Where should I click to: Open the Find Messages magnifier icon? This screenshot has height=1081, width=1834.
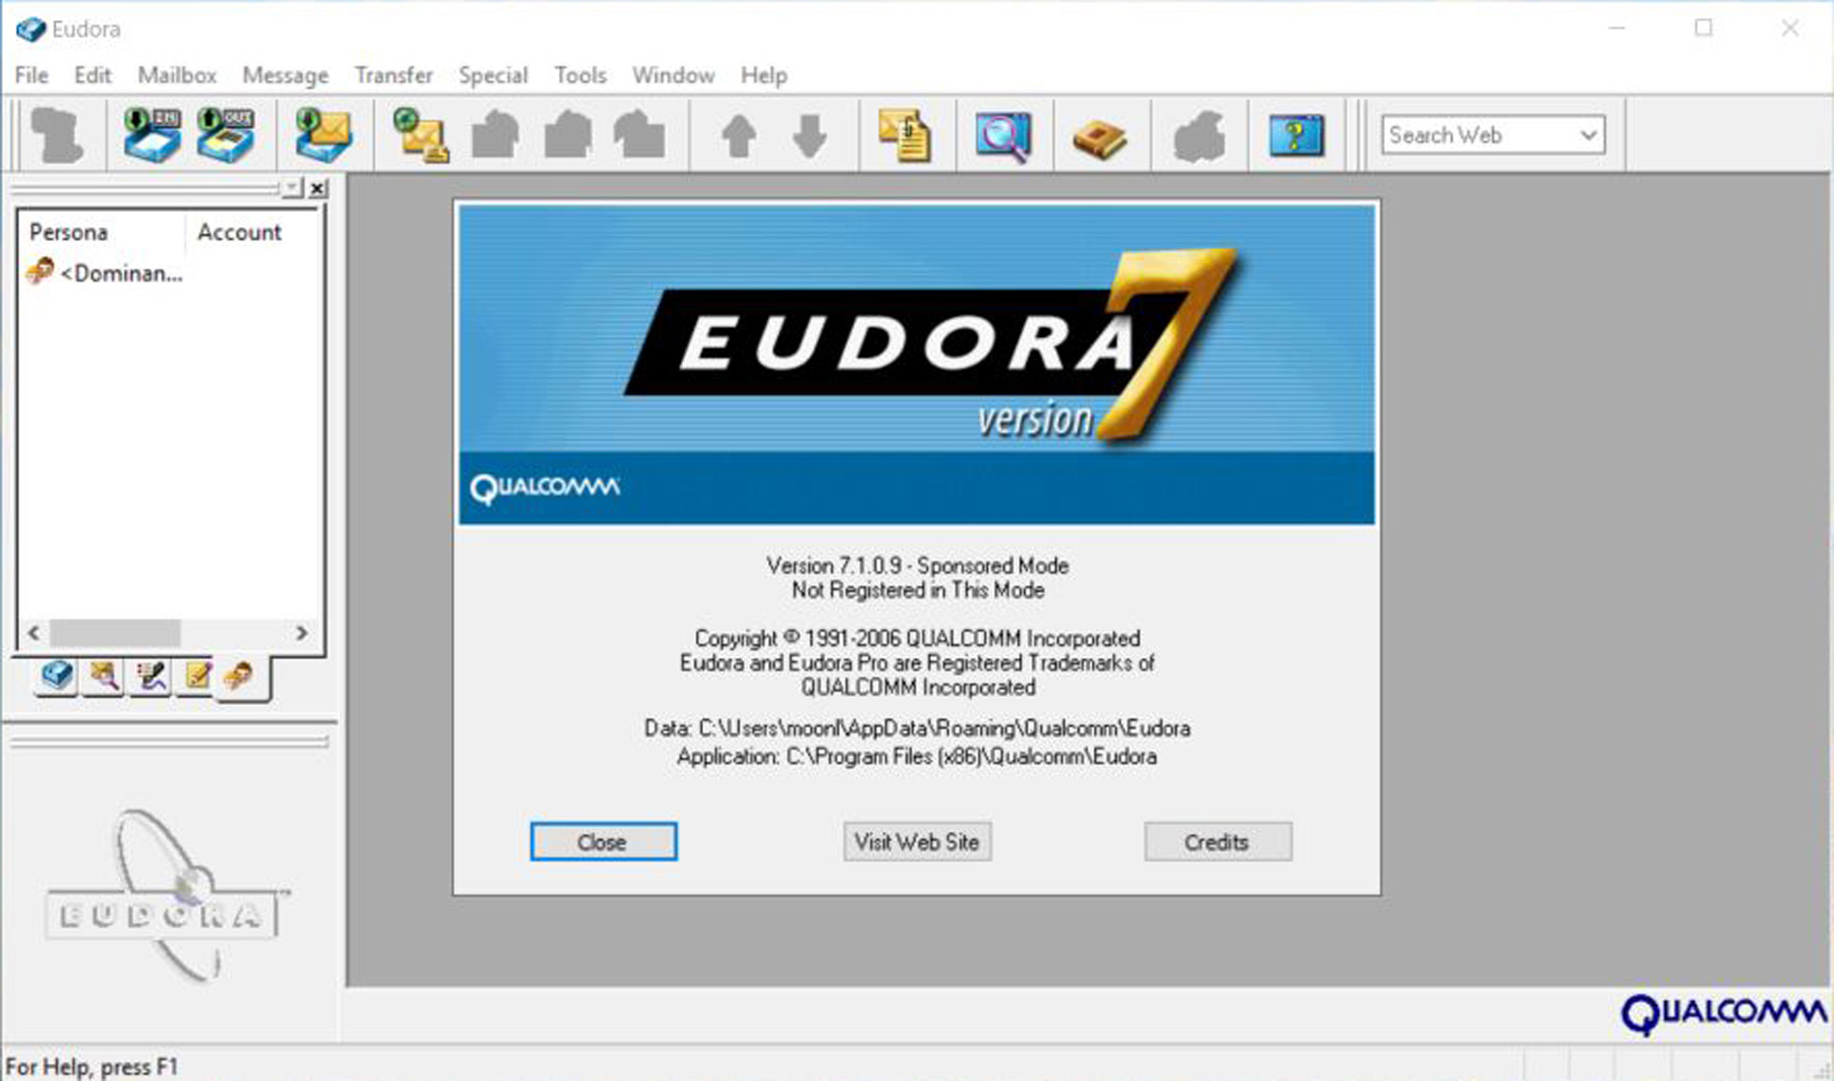click(x=1002, y=135)
